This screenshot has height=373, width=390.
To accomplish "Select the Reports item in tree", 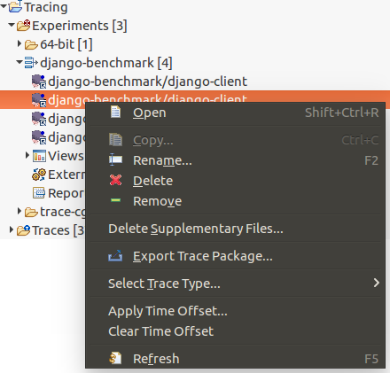I will (x=58, y=193).
